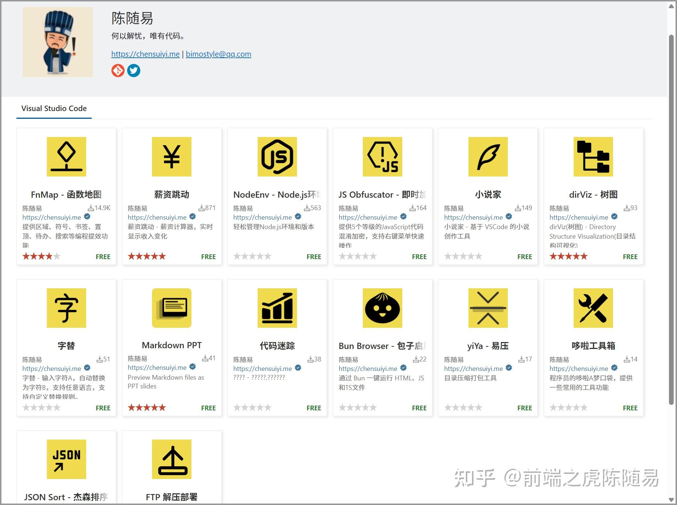
Task: Open the FnMap 函数地图 extension icon
Action: point(66,156)
